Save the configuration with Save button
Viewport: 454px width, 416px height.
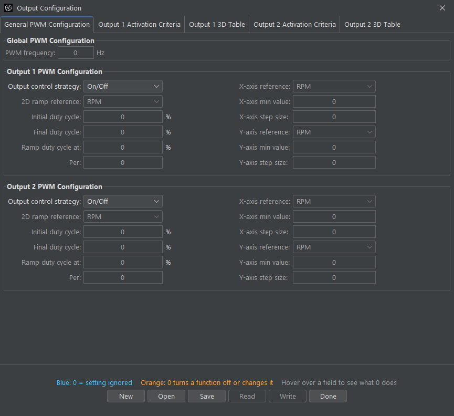click(207, 396)
